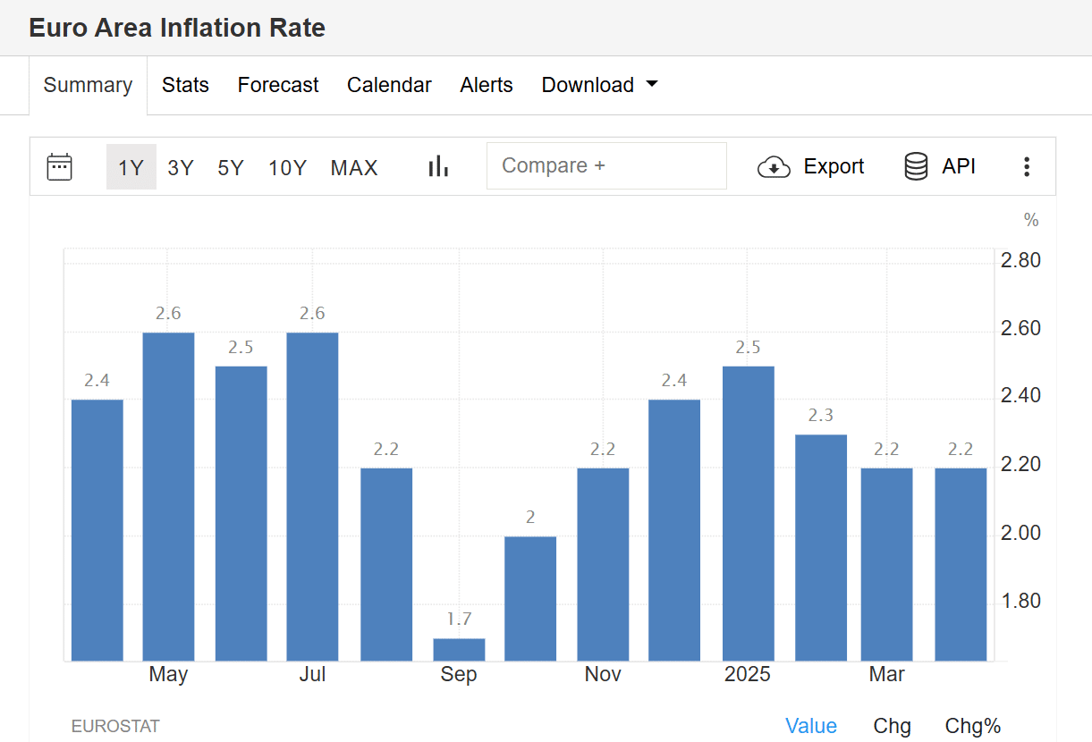Image resolution: width=1092 pixels, height=742 pixels.
Task: Click the API database icon
Action: pyautogui.click(x=916, y=167)
